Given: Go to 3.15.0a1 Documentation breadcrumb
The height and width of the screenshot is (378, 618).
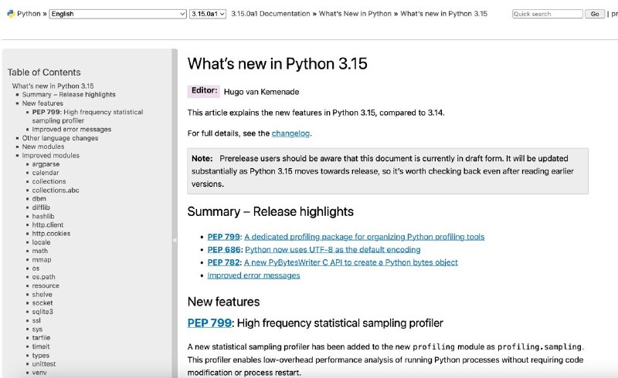Looking at the screenshot, I should (x=270, y=14).
